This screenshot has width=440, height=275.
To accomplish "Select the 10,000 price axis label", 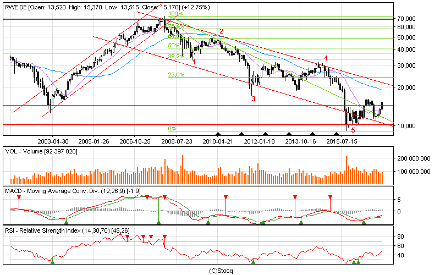I will click(406, 126).
